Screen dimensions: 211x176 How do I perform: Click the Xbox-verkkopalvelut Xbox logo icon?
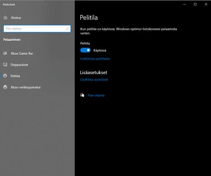5,87
